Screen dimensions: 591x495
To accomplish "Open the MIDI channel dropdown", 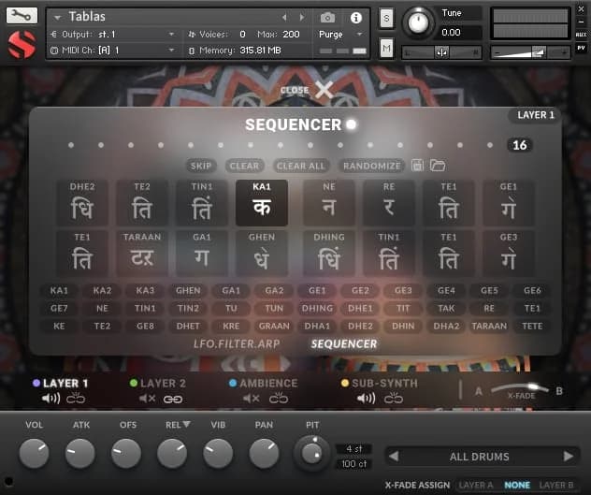I will tap(171, 50).
